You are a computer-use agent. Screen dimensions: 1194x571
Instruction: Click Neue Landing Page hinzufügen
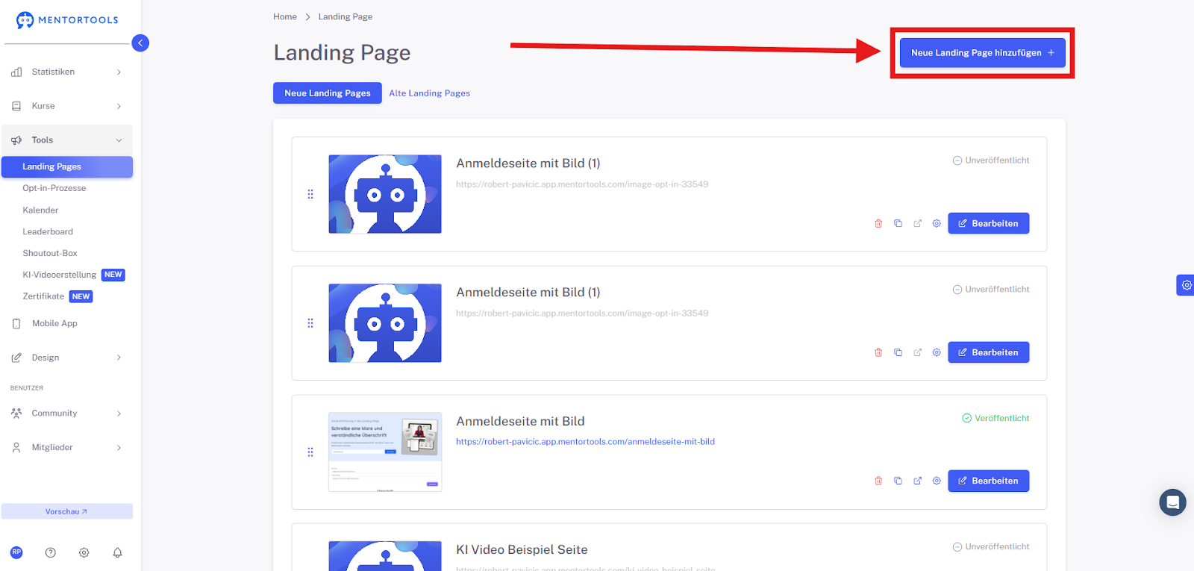(983, 53)
